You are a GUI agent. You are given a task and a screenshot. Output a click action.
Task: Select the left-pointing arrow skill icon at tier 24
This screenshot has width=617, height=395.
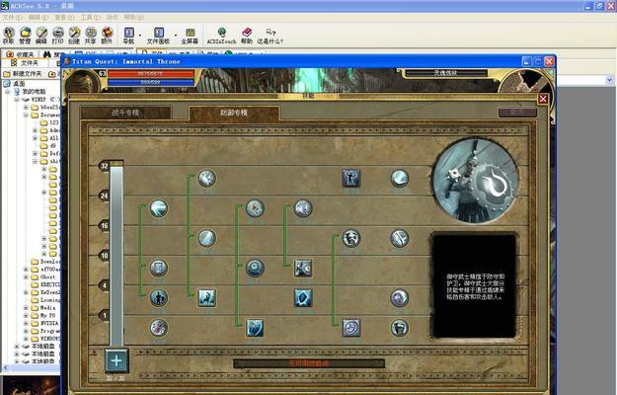[x=159, y=208]
